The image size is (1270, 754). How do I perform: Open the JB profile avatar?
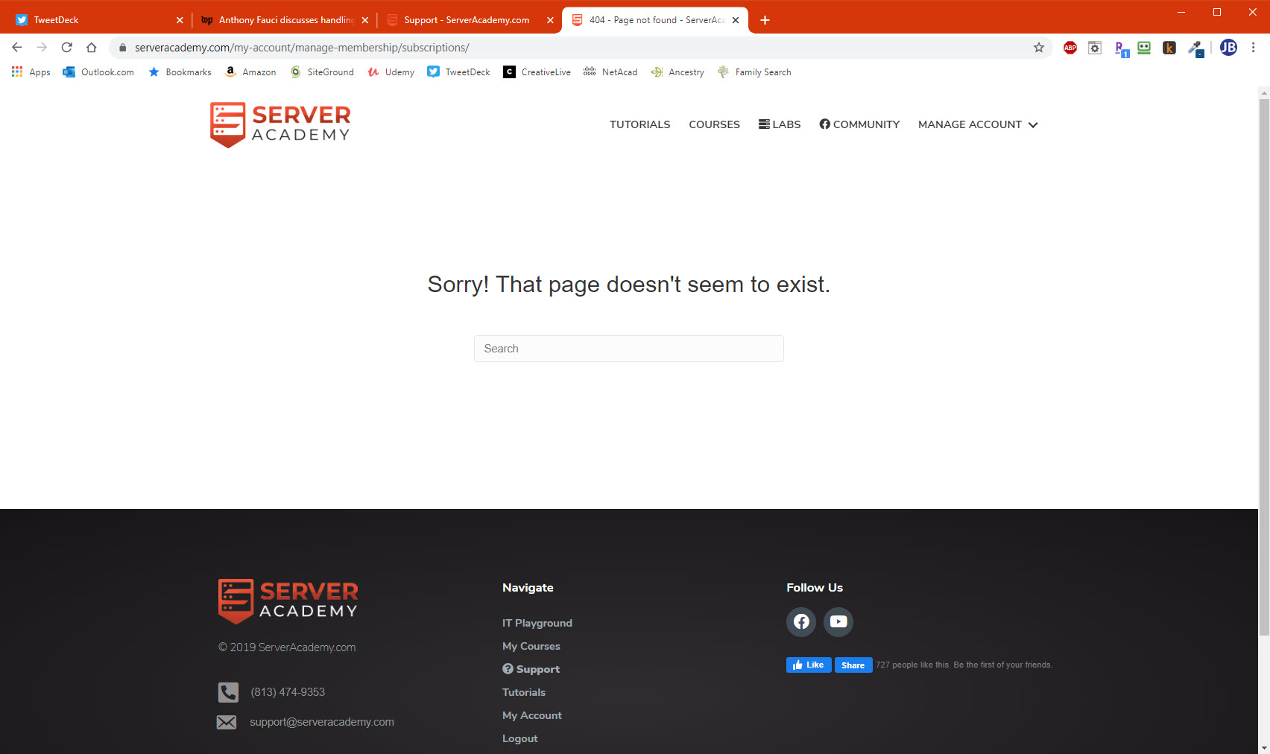[x=1228, y=48]
